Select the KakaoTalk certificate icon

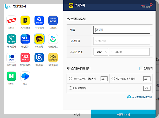39,39
